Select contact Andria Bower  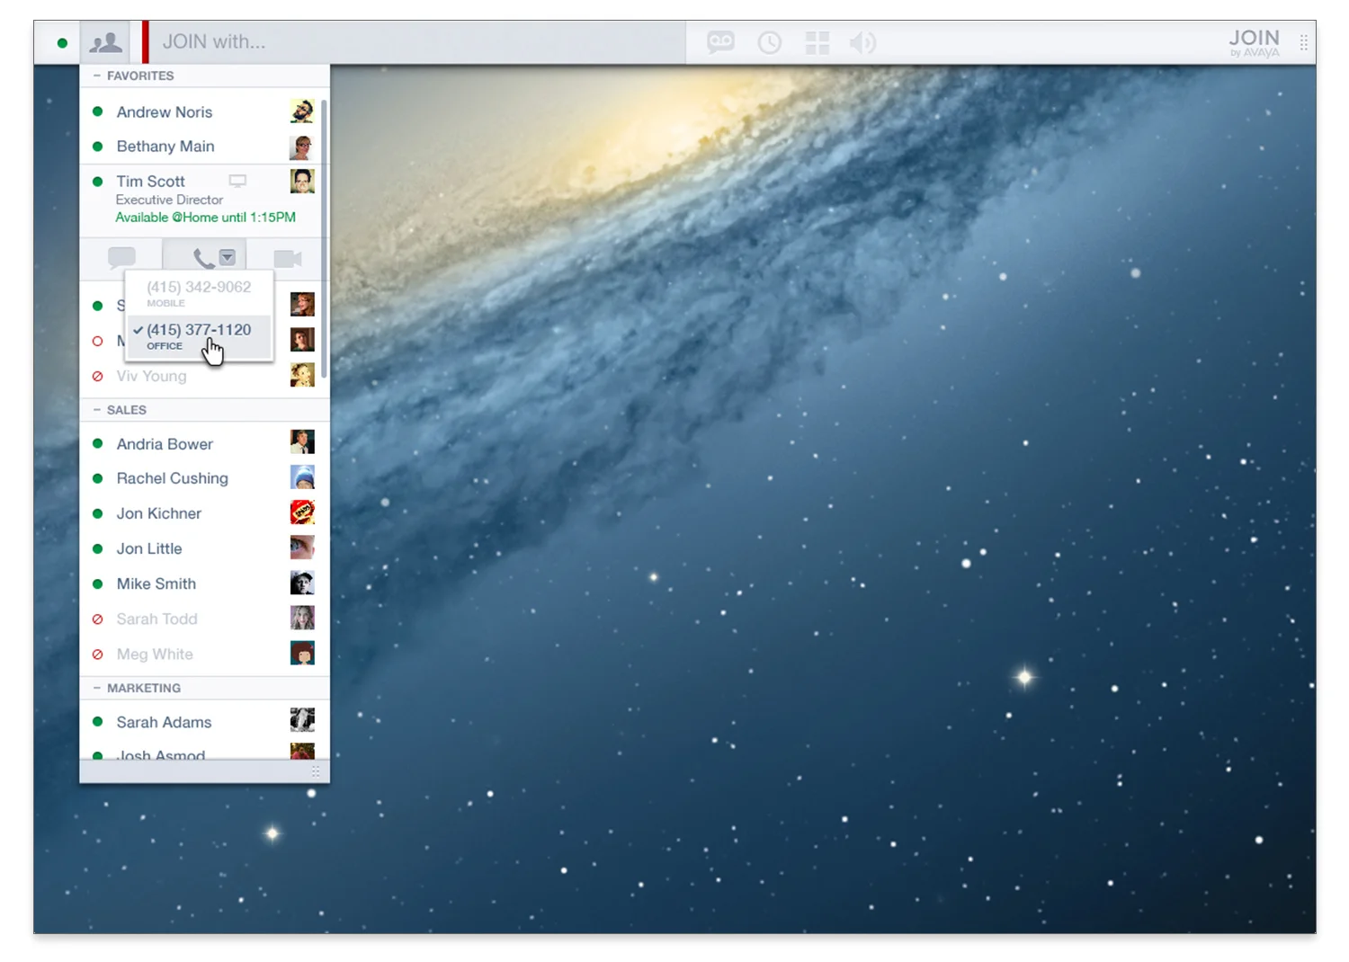(x=165, y=444)
